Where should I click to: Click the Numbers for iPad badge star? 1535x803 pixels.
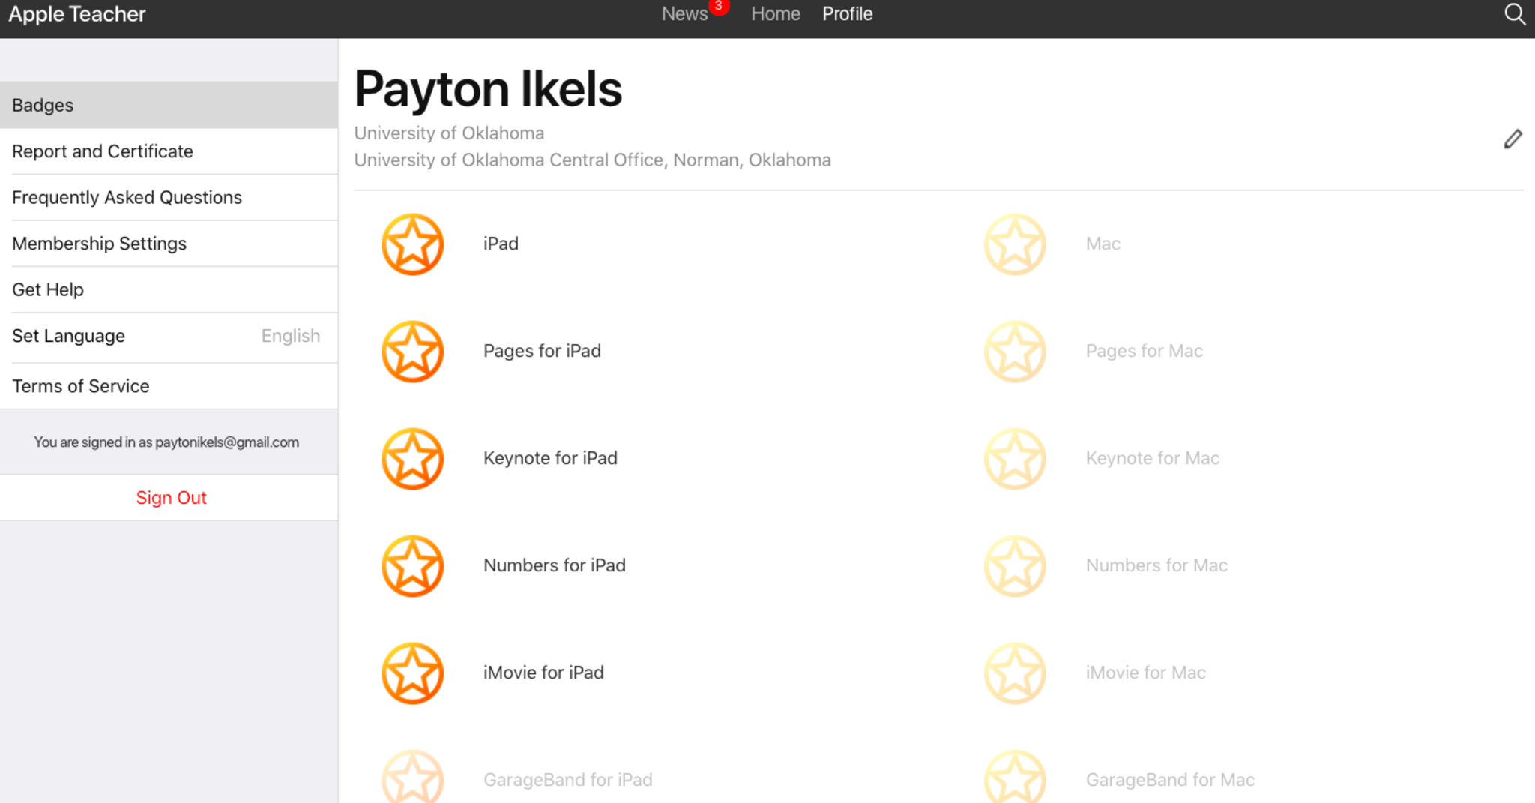point(413,566)
